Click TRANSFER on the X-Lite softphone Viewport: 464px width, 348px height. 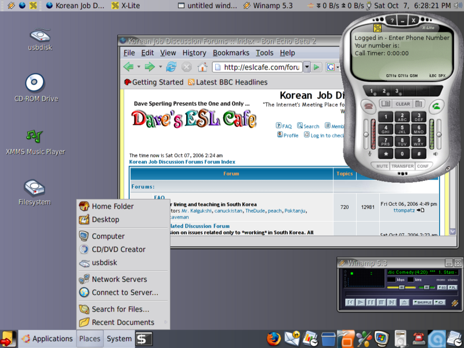[x=403, y=166]
